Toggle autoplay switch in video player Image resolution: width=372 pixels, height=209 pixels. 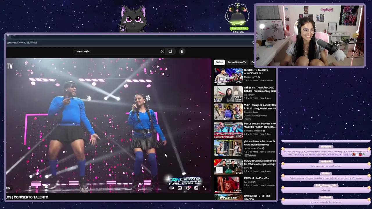172,188
